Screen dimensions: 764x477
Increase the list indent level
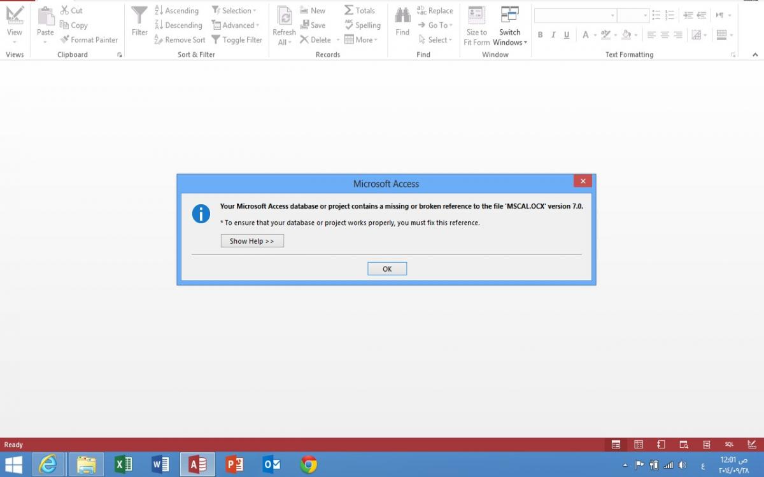click(688, 15)
